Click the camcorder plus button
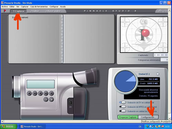 point(52,99)
